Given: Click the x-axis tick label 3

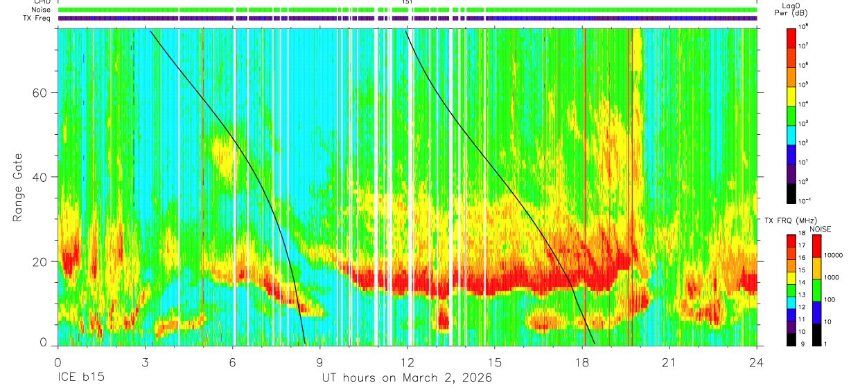Looking at the screenshot, I should (145, 362).
